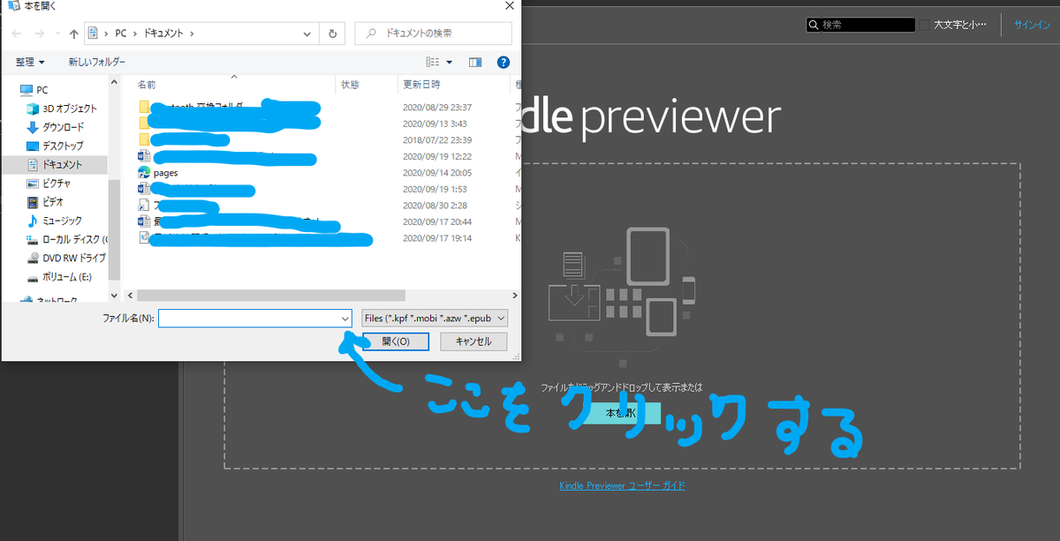The width and height of the screenshot is (1060, 541).
Task: Click the date text 2020/09/17 20:44
Action: 437,222
